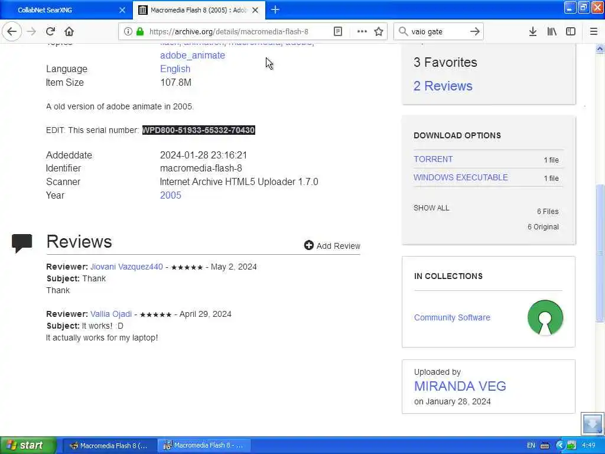Screen dimensions: 605x454
Task: Click the vertical scrollbar thumb
Action: click(600, 253)
